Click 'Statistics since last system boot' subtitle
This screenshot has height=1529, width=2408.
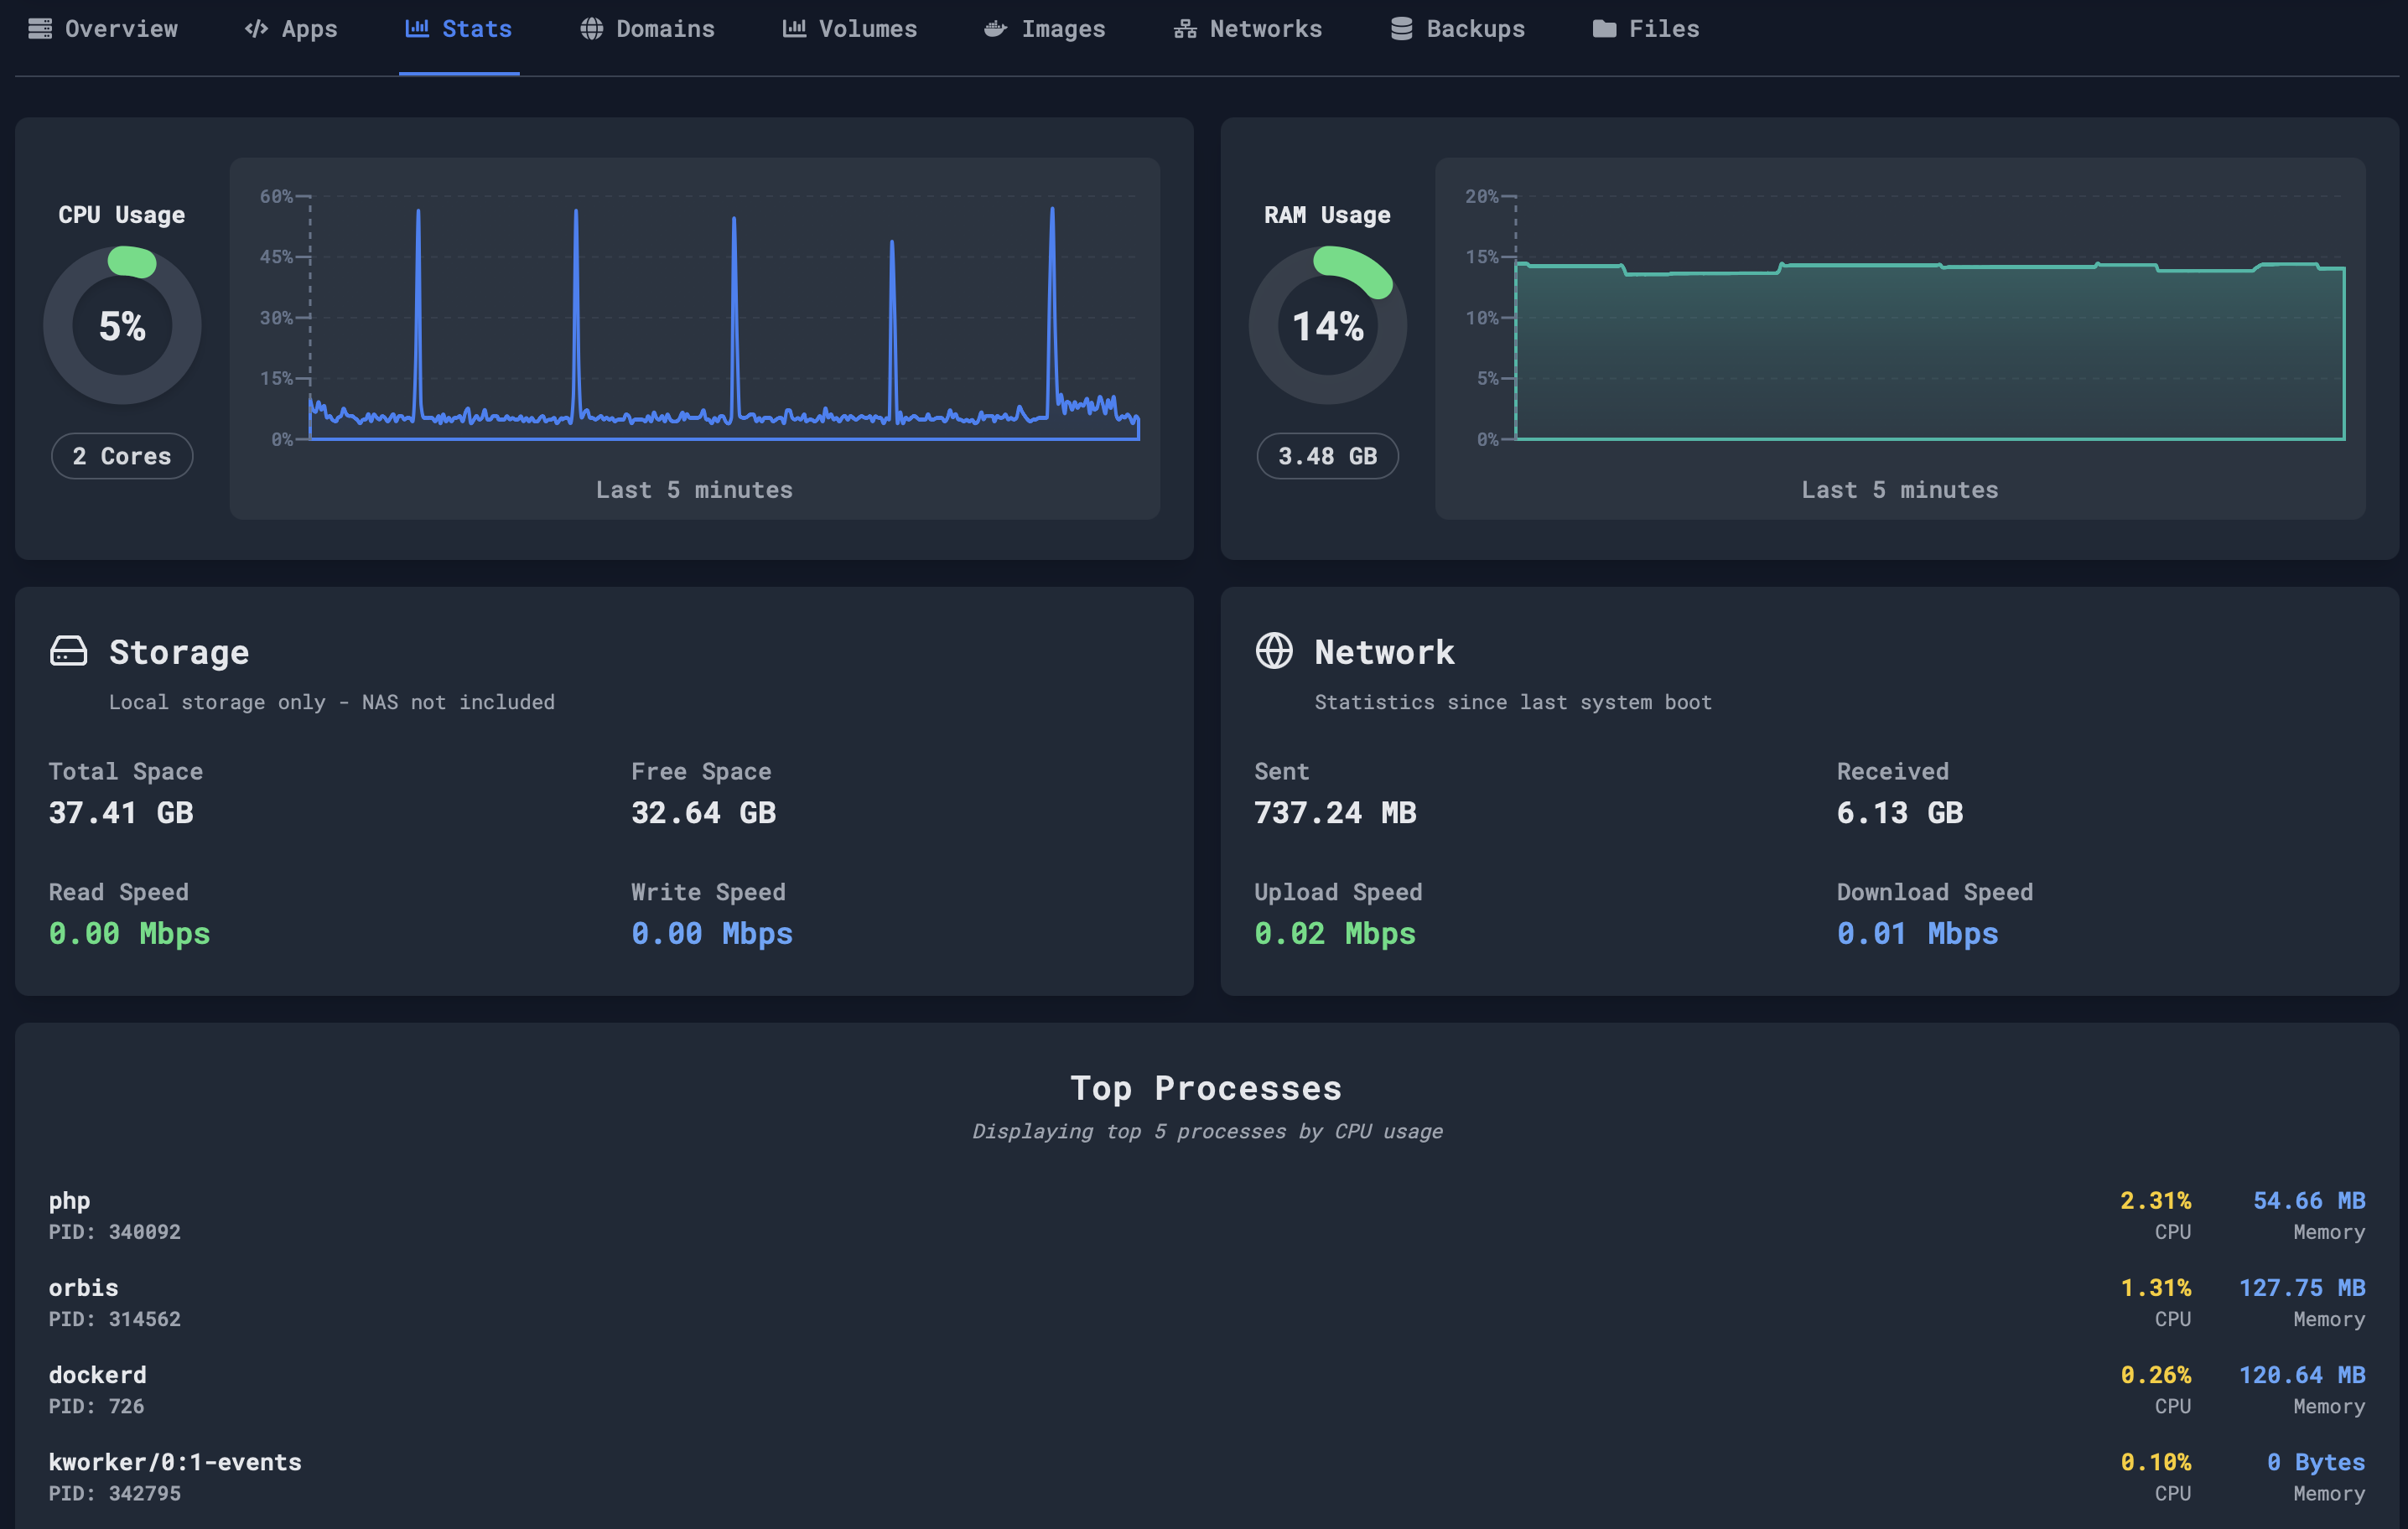click(x=1513, y=702)
